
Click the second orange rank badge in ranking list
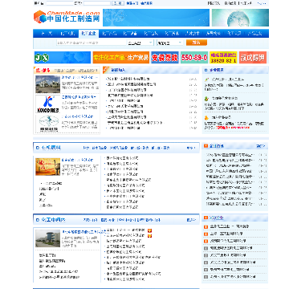(x=206, y=234)
